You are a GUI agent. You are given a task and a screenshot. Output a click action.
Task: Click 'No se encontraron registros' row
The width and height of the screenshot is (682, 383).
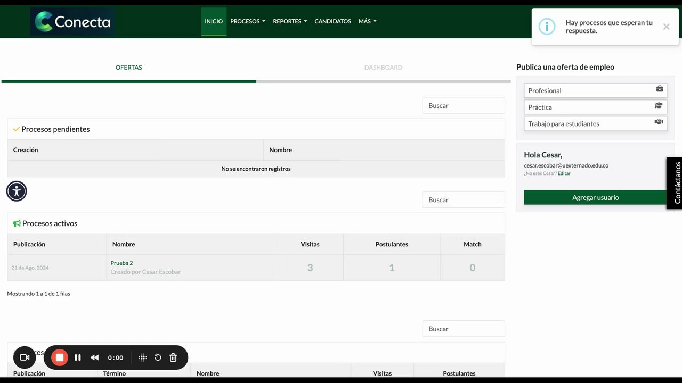tap(256, 169)
